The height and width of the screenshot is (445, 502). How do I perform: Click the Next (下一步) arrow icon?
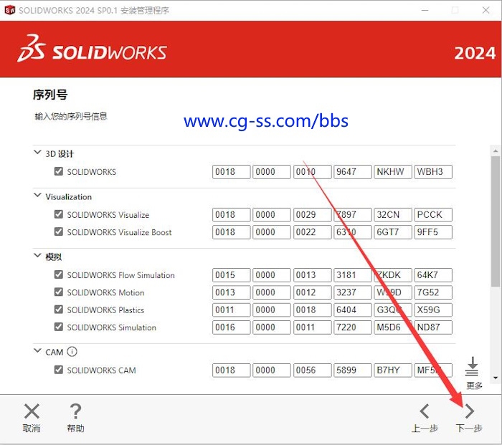coord(469,411)
